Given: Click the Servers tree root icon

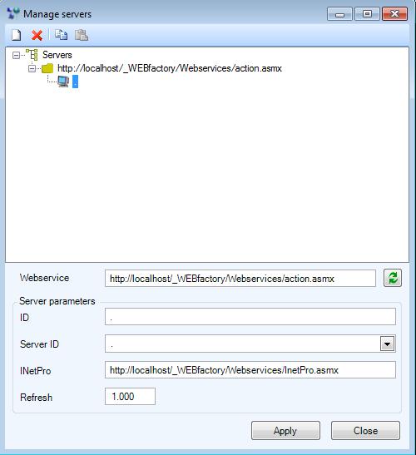Looking at the screenshot, I should click(32, 55).
